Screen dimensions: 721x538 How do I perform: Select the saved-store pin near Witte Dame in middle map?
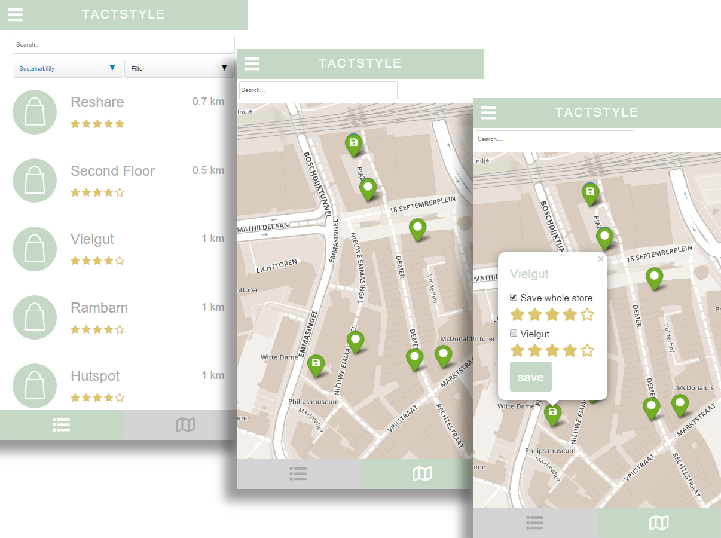click(316, 365)
